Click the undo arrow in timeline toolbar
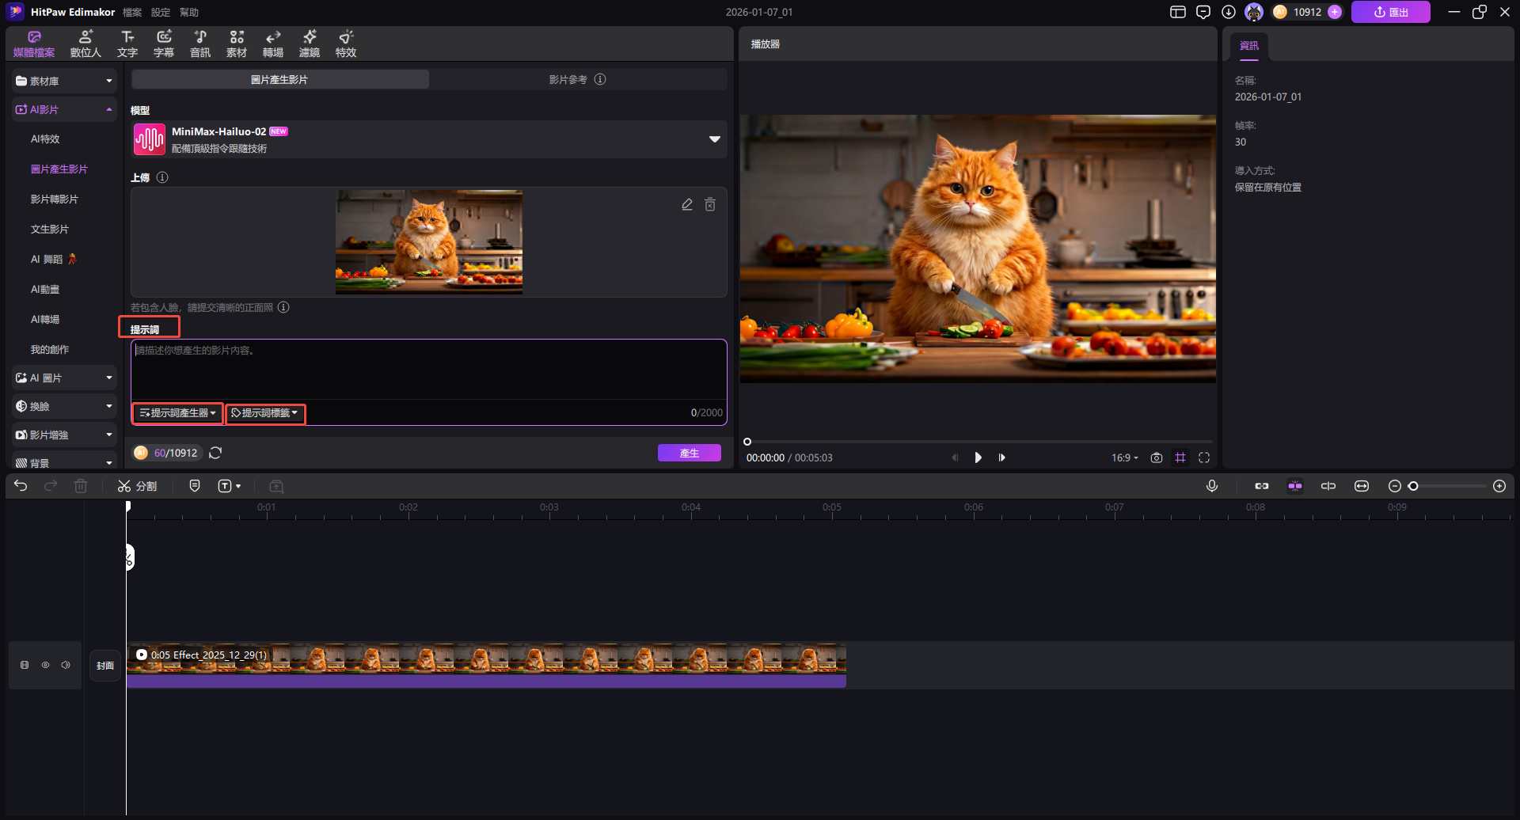Image resolution: width=1520 pixels, height=820 pixels. [x=21, y=486]
